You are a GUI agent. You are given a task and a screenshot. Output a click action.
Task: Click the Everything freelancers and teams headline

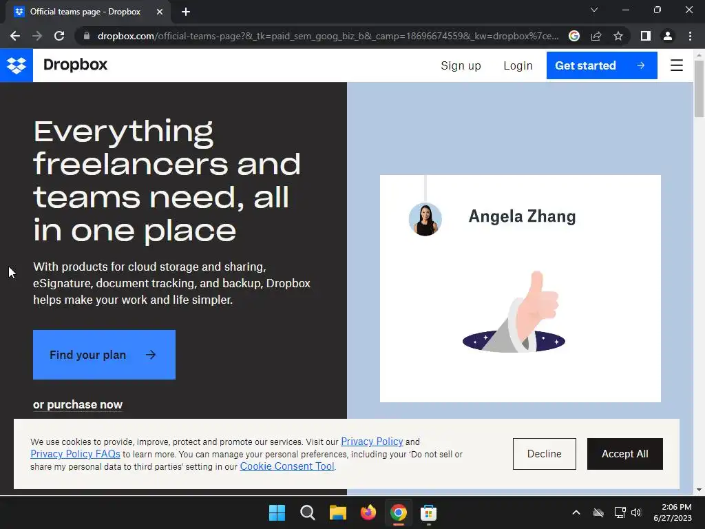tap(167, 180)
